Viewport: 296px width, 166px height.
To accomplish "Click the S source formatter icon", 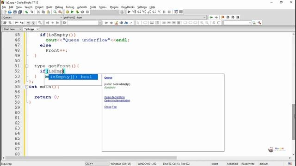I will 214,23.
